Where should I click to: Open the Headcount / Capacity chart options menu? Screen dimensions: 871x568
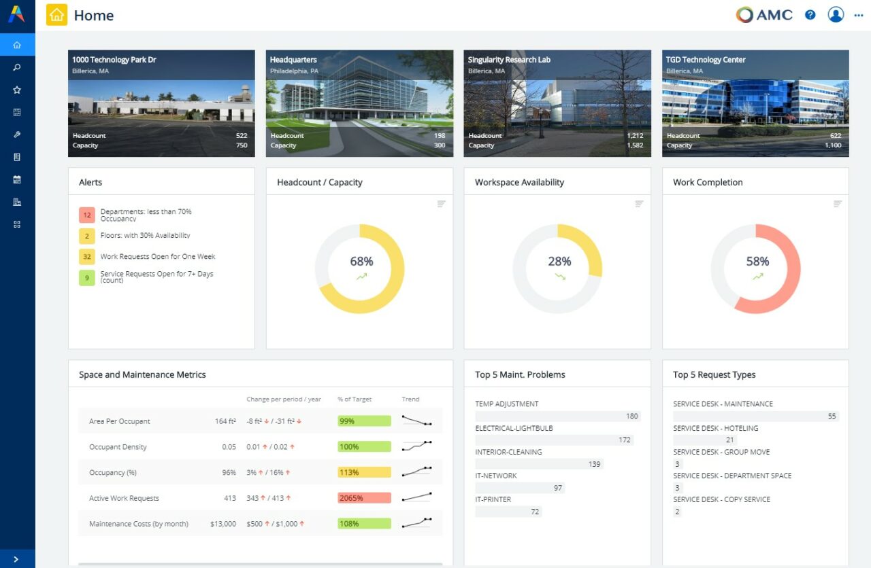click(441, 203)
